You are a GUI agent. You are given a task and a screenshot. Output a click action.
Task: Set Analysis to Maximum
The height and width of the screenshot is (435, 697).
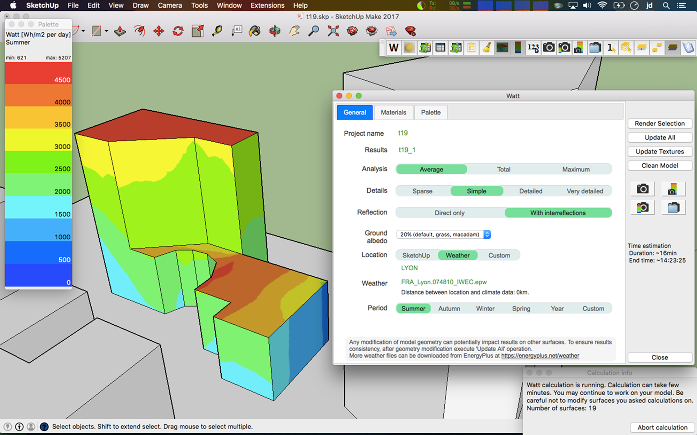(x=576, y=169)
